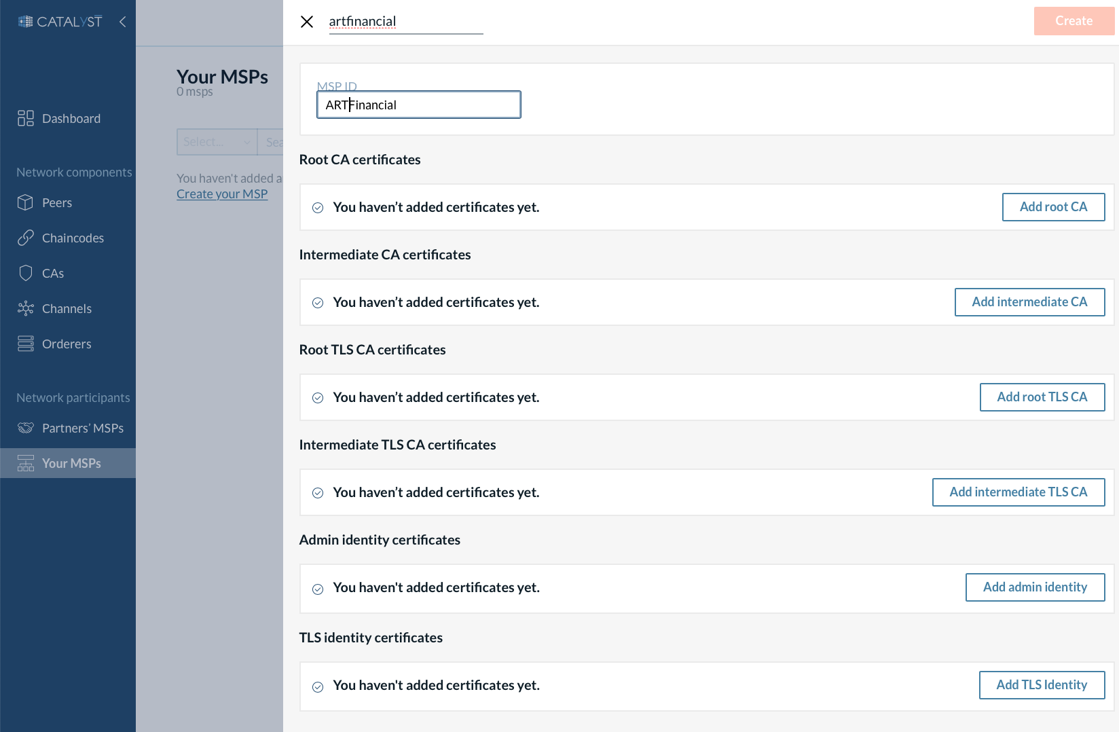The width and height of the screenshot is (1119, 732).
Task: Switch to the Your MSPs section
Action: click(x=72, y=463)
